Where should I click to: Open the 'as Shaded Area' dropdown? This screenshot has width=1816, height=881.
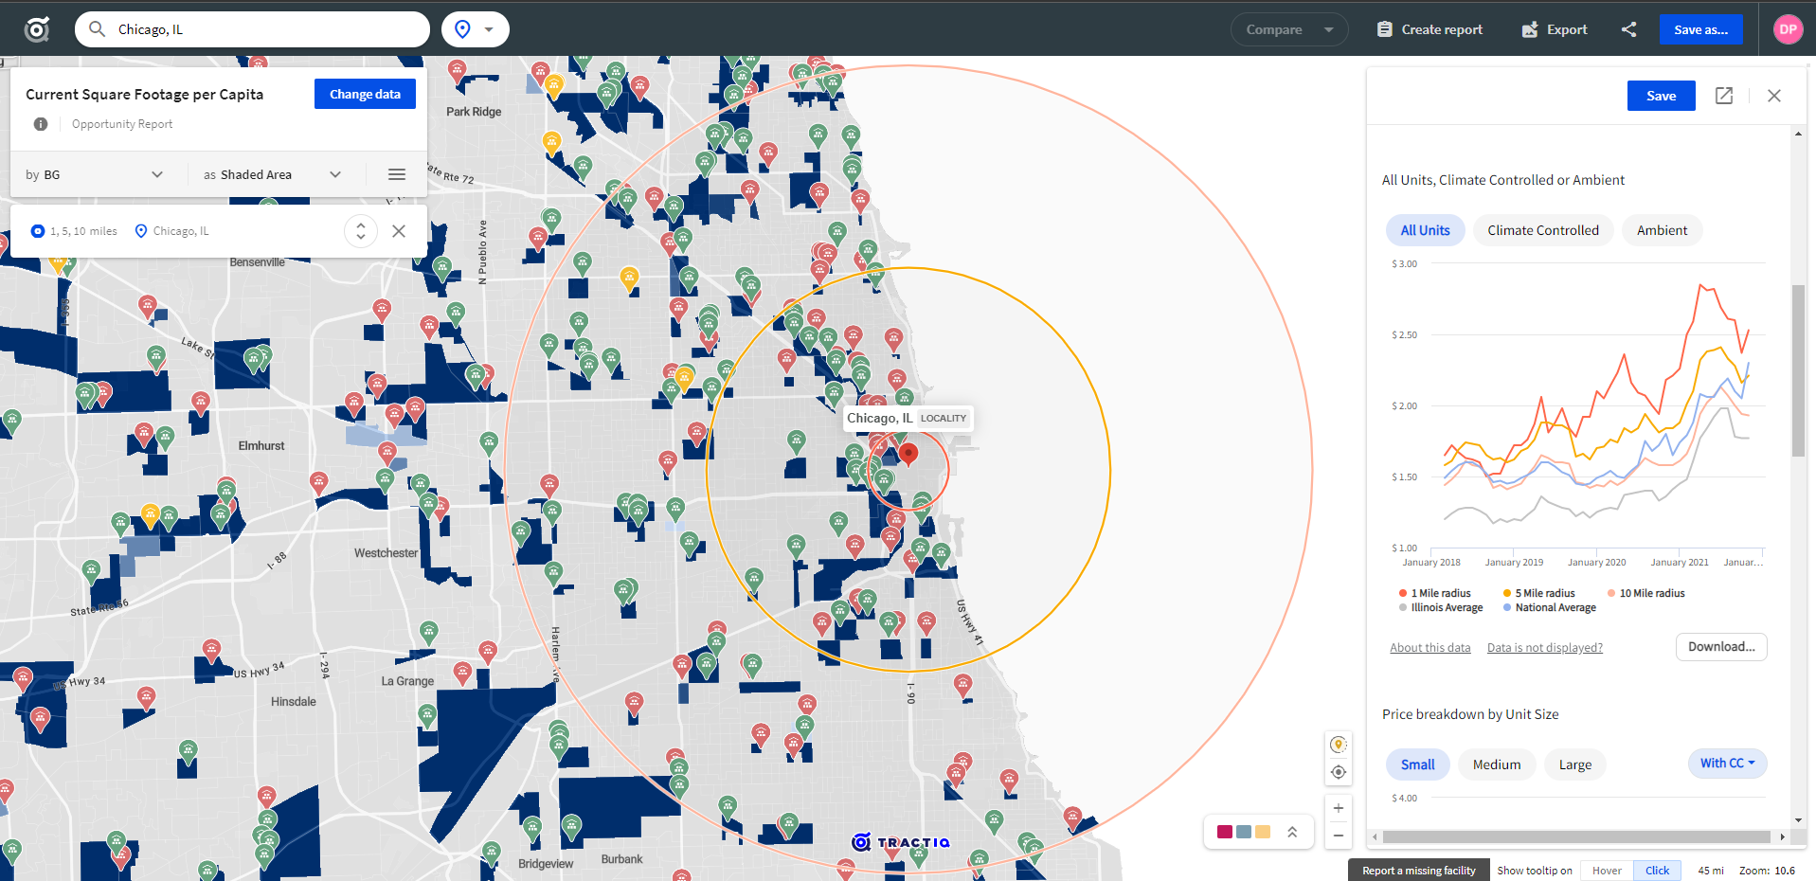pyautogui.click(x=272, y=174)
